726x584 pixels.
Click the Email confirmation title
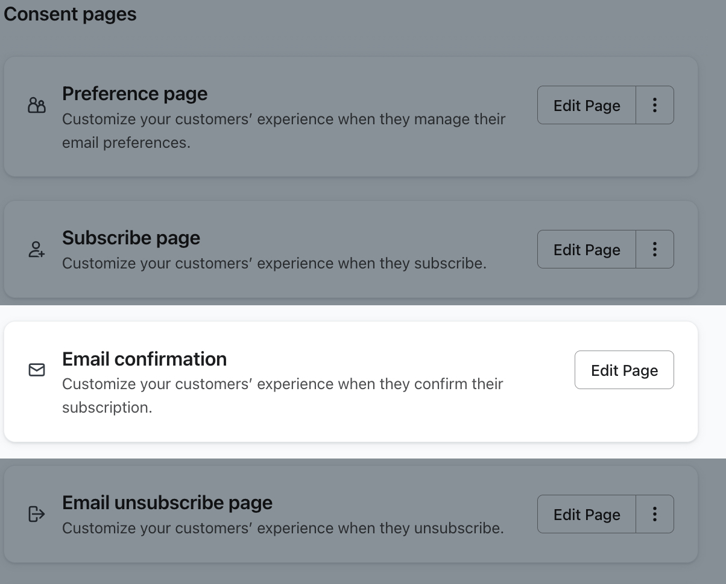click(x=144, y=359)
